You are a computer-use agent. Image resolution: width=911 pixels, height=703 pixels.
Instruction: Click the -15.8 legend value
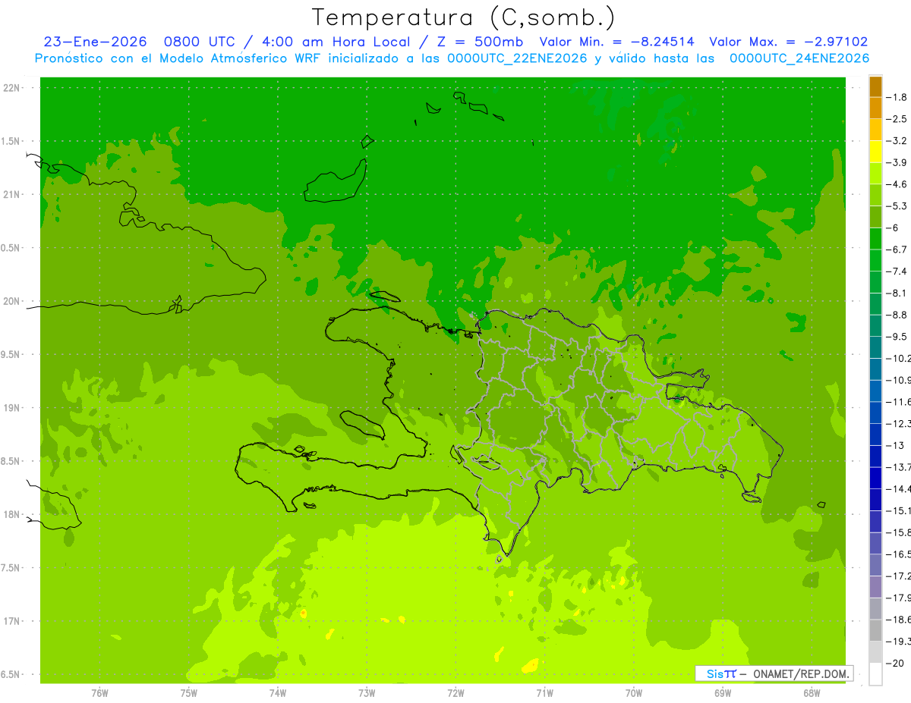[898, 532]
